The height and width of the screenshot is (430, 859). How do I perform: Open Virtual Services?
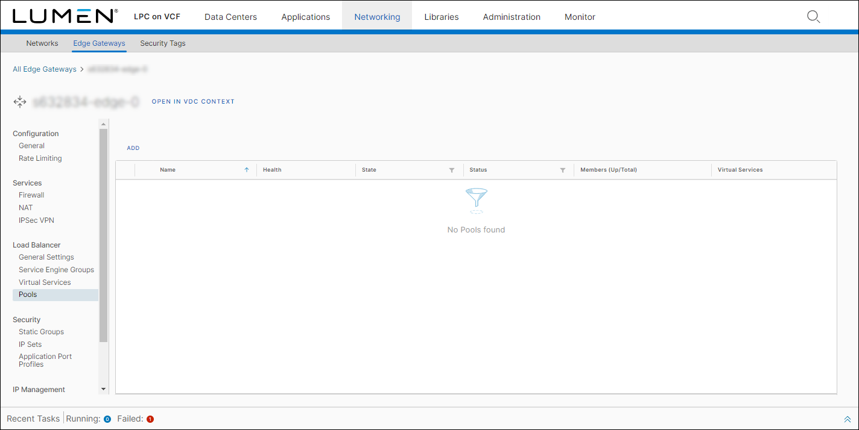[45, 282]
